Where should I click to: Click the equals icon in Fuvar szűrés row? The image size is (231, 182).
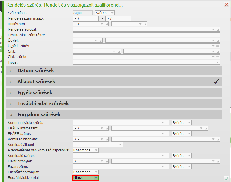(x=167, y=166)
